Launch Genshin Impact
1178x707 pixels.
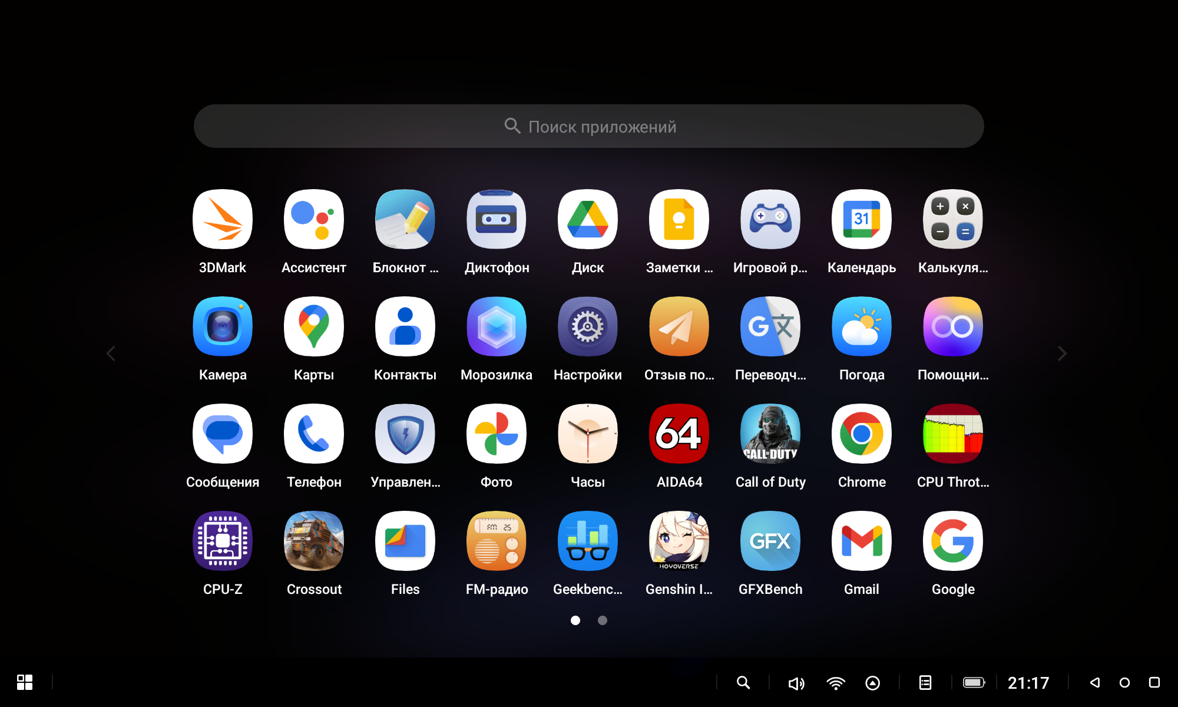click(679, 541)
